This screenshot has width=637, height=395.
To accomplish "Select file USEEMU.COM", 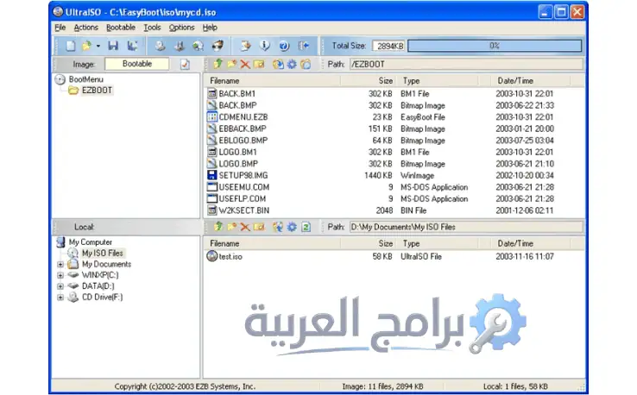I will (243, 187).
